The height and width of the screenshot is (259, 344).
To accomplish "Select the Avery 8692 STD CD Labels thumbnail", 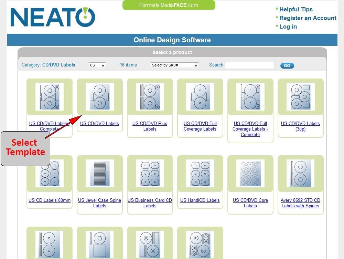I will pos(300,173).
